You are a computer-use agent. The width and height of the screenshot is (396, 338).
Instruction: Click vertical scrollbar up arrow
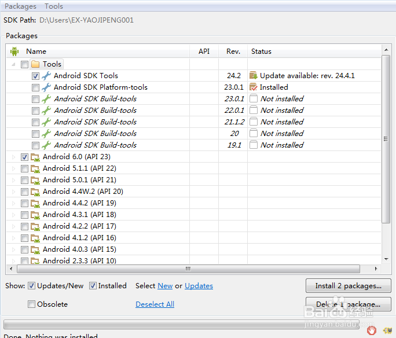(386, 50)
